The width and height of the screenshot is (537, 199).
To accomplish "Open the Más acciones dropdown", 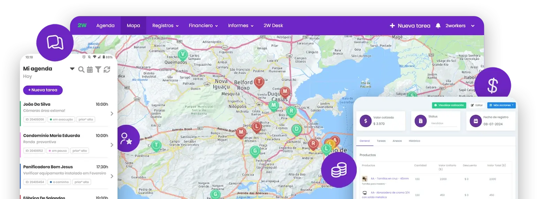I will pos(501,105).
